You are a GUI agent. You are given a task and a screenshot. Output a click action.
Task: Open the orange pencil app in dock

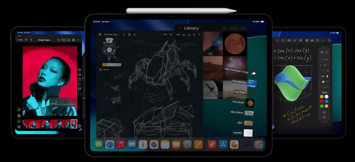click(x=199, y=144)
